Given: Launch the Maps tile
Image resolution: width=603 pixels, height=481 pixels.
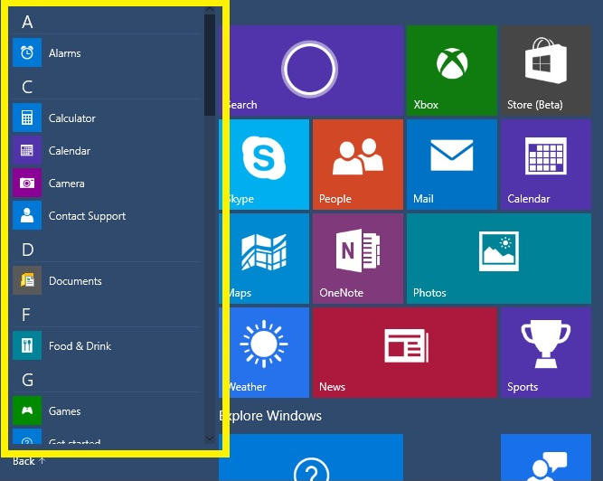Looking at the screenshot, I should click(x=264, y=259).
